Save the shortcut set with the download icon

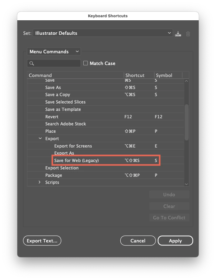178,34
